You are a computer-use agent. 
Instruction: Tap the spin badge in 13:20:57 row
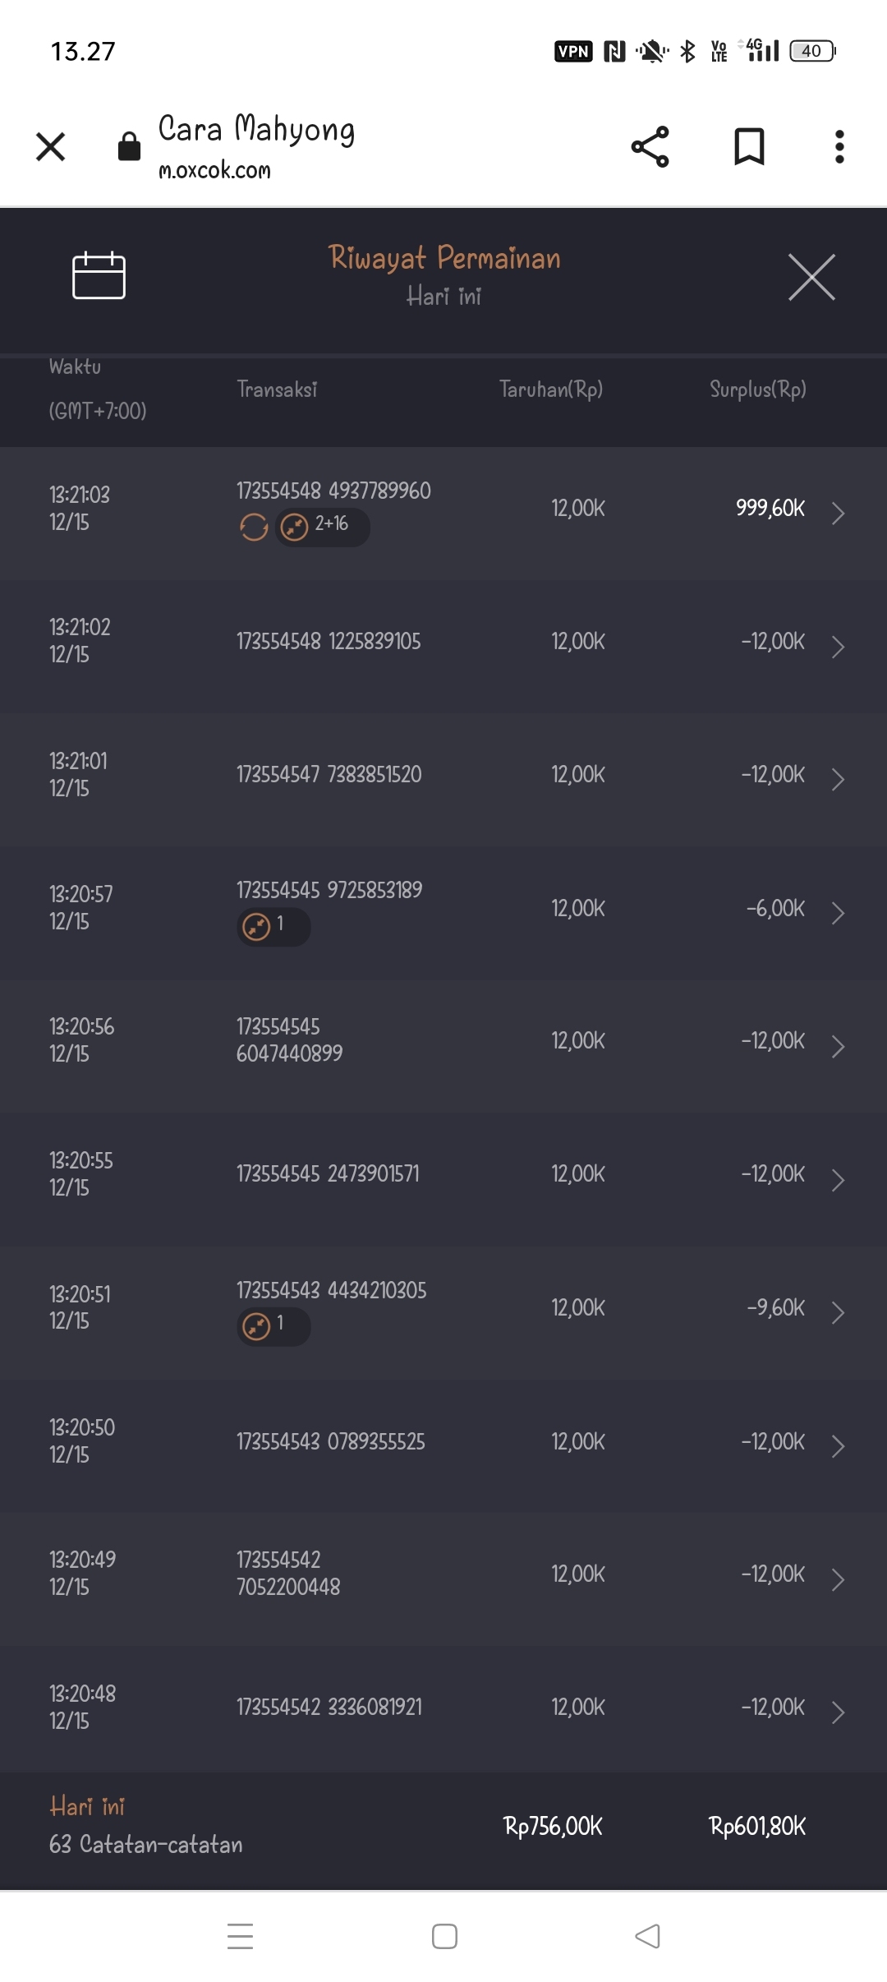click(x=273, y=926)
